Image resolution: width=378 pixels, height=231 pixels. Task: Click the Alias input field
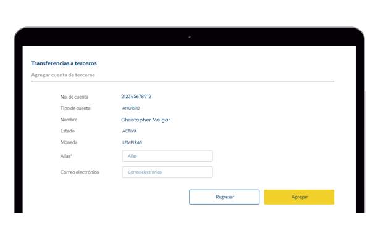167,156
